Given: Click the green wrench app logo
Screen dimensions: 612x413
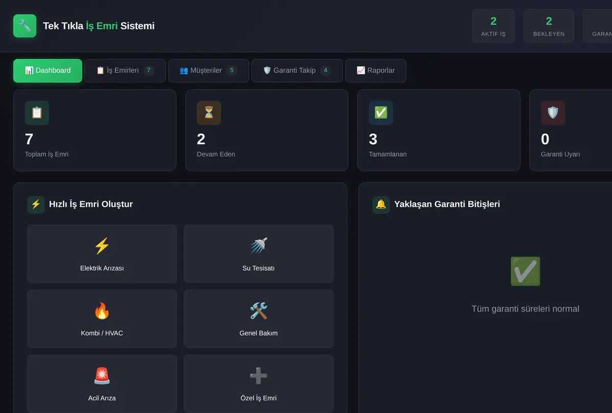Looking at the screenshot, I should pyautogui.click(x=24, y=26).
